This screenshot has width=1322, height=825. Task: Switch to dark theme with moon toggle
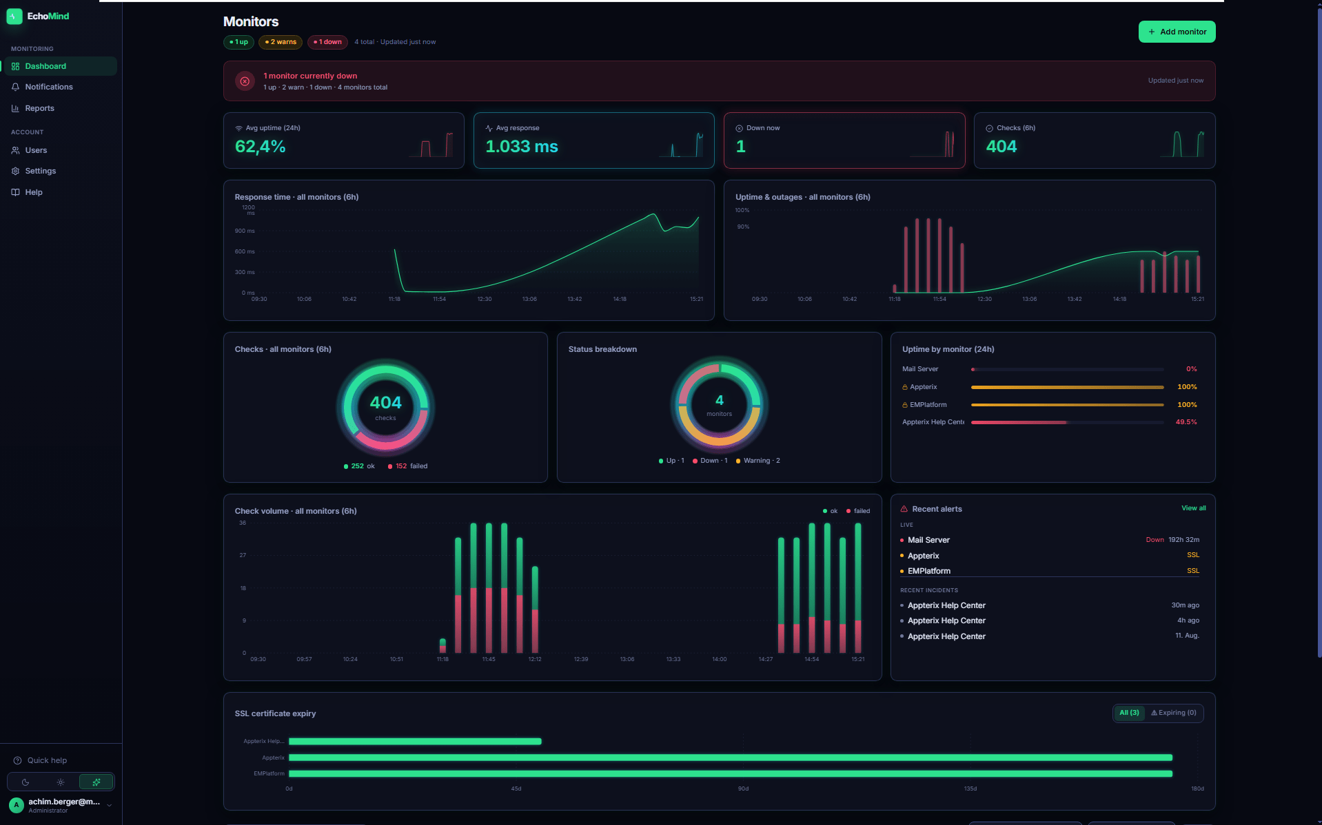pos(26,782)
